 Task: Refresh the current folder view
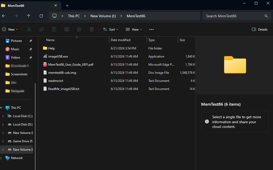tap(41, 16)
